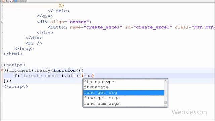Choose the highlighted func_get_arg suggestion

[124, 93]
